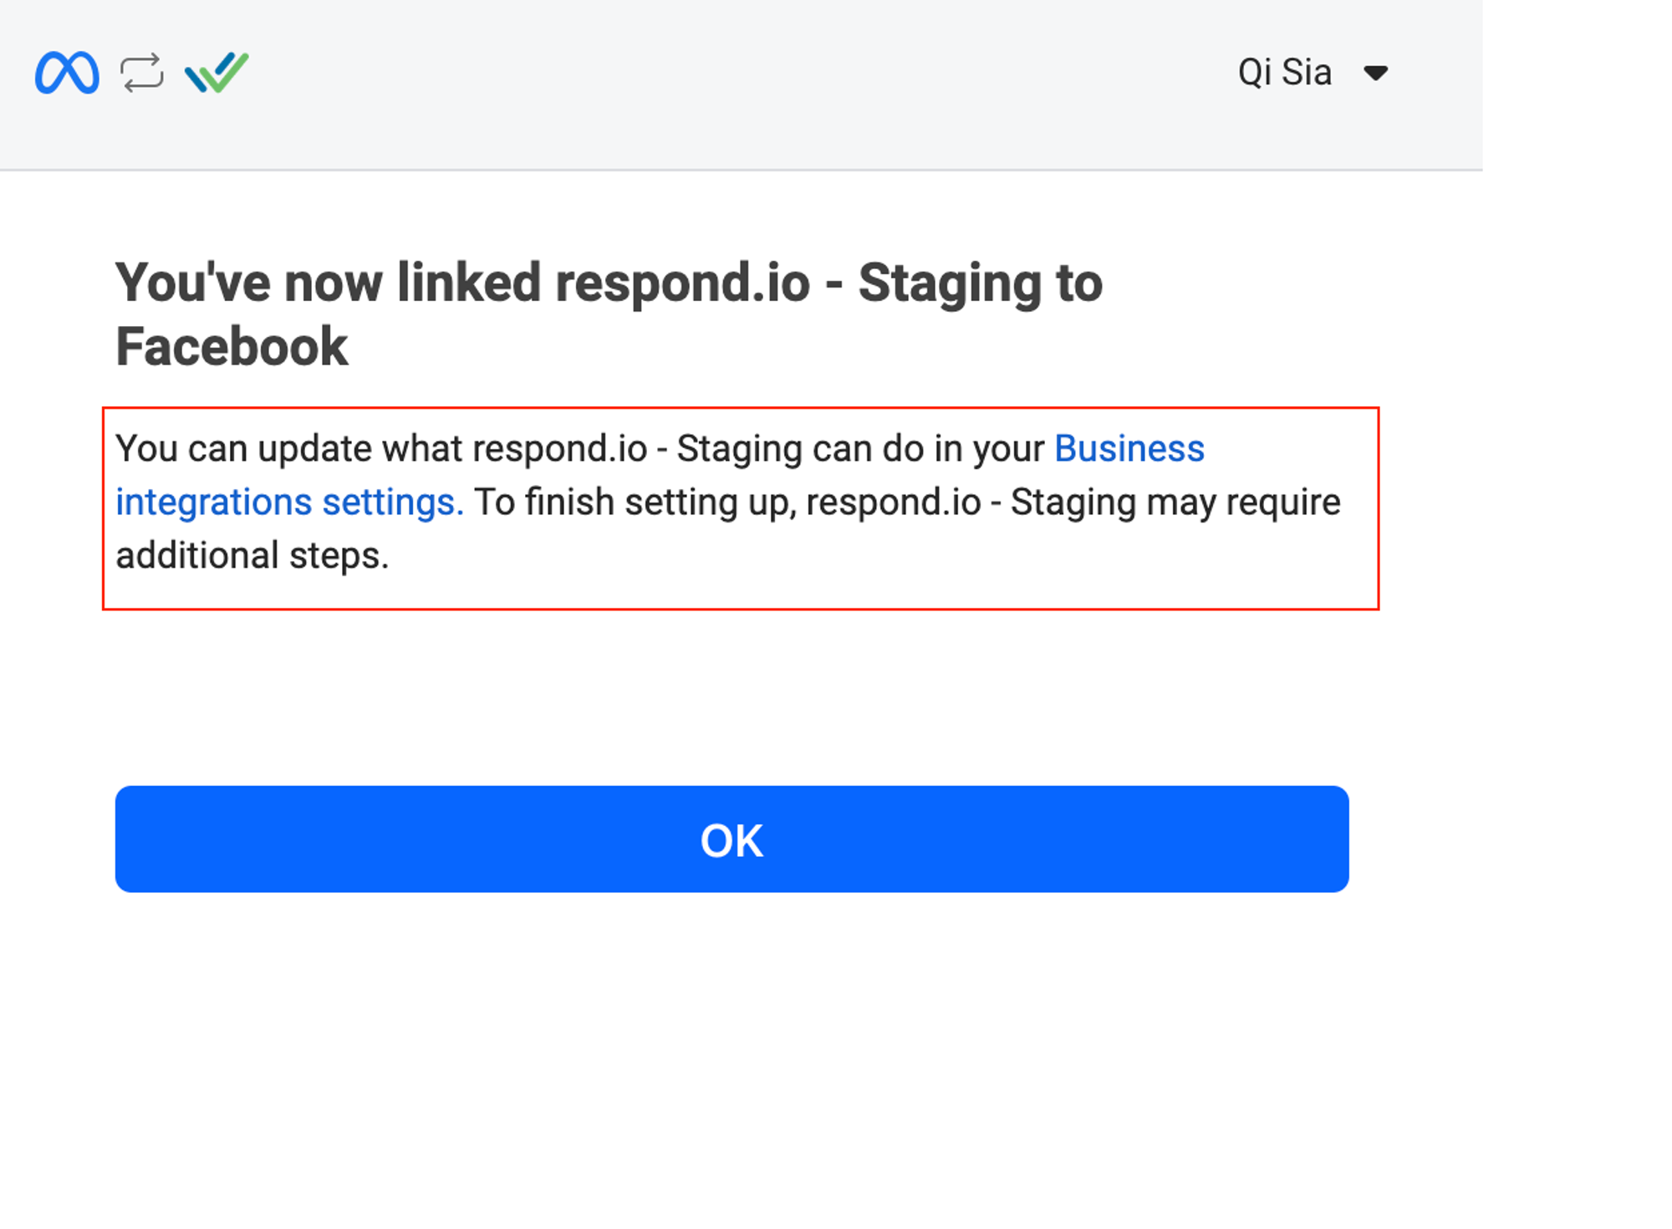Click the "You've now linked" heading start

click(251, 283)
